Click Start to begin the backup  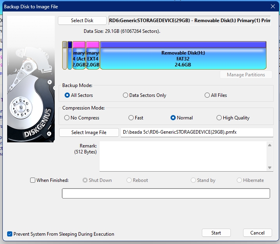click(216, 233)
